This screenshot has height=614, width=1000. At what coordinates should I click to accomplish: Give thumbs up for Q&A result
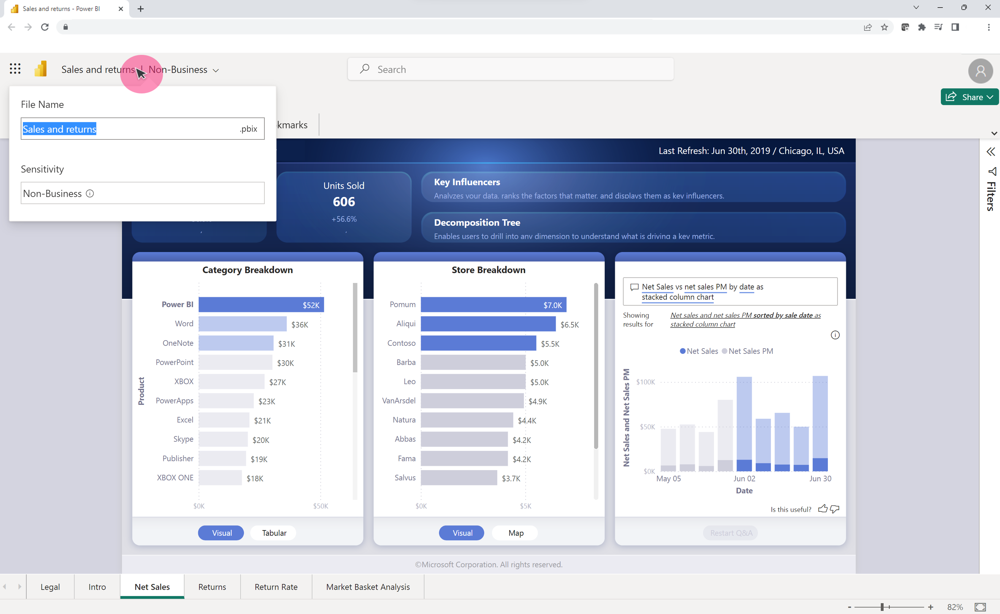coord(822,509)
